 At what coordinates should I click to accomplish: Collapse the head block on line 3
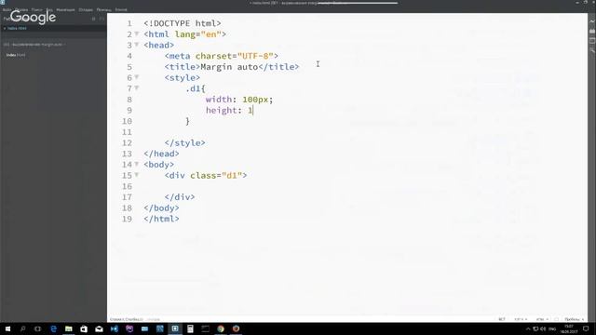[137, 45]
